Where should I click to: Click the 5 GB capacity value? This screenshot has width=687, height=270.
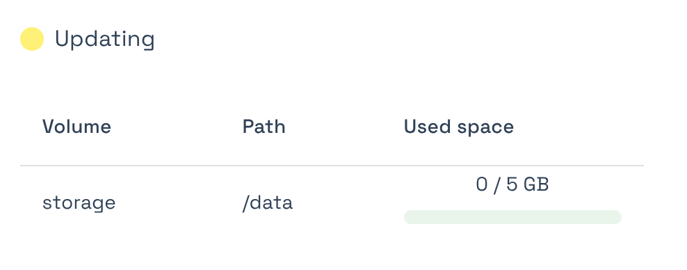point(528,184)
